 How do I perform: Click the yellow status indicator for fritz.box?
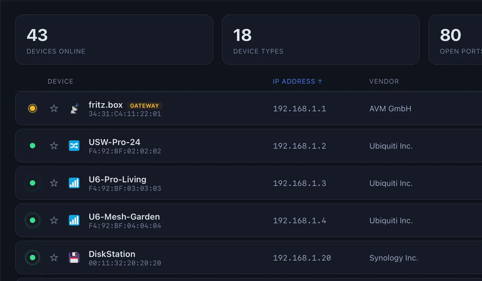click(x=33, y=108)
